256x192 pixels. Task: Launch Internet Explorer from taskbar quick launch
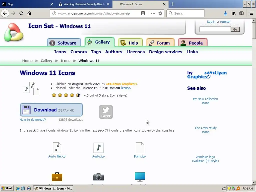tap(18, 188)
